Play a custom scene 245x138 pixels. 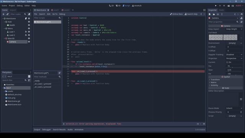[x=233, y=6]
